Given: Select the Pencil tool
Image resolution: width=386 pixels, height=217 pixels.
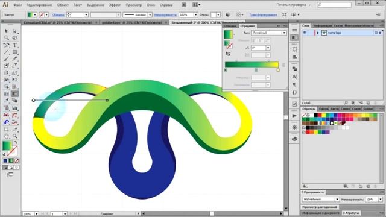Looking at the screenshot, I should coord(14,59).
